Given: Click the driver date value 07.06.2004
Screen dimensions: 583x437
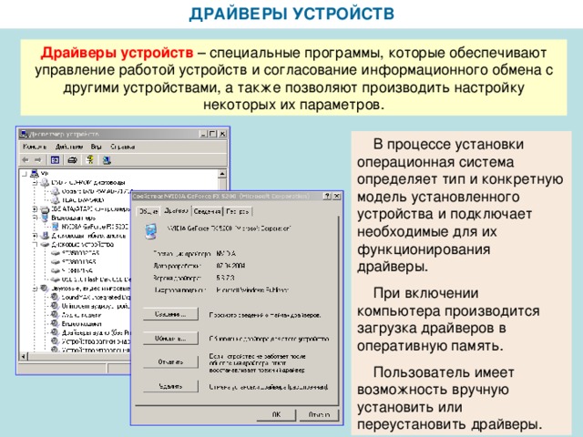Looking at the screenshot, I should [230, 266].
